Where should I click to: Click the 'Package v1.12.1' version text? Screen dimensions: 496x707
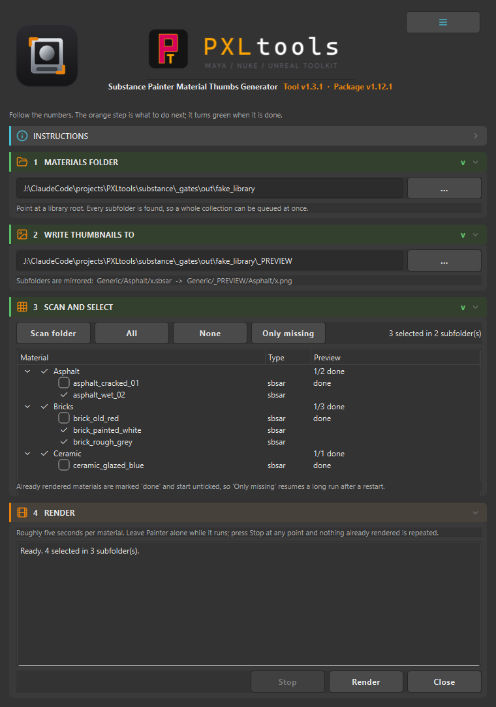pyautogui.click(x=363, y=87)
